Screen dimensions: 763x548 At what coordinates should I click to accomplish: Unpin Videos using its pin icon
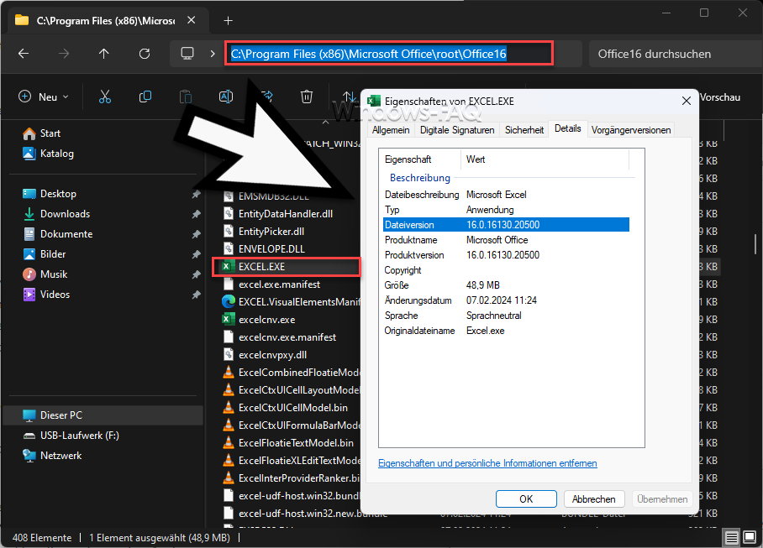[196, 295]
